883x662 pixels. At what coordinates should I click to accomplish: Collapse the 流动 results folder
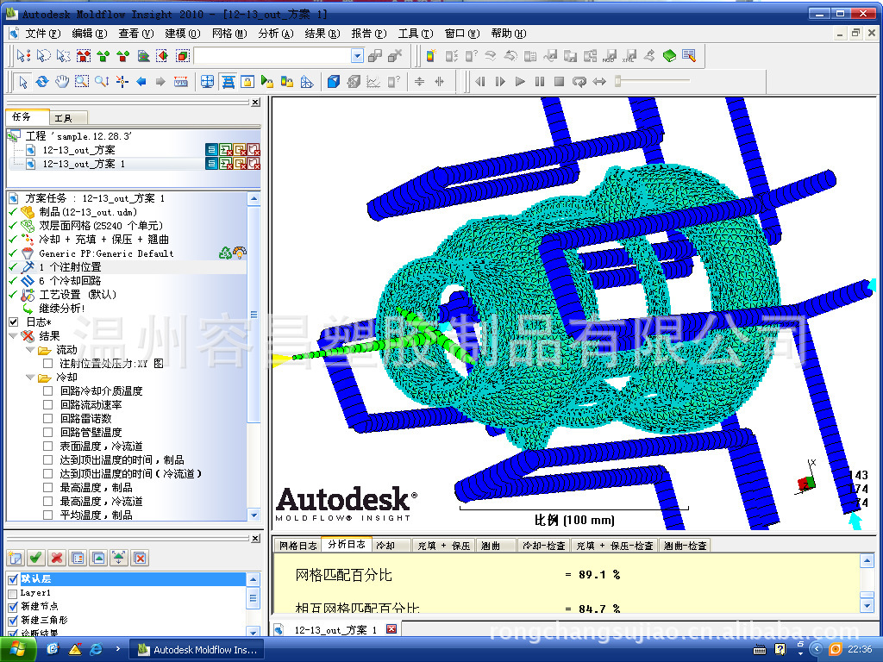pos(30,350)
